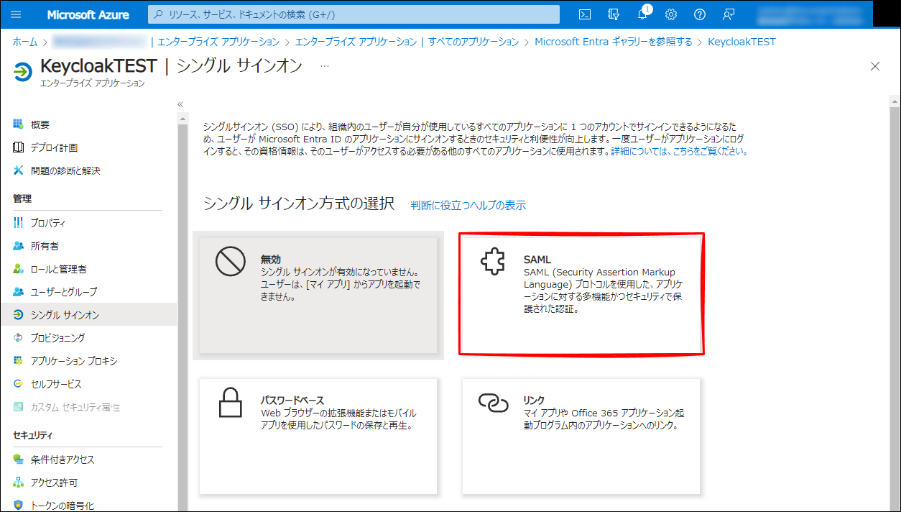Open プロビジョニング in the sidebar
Image resolution: width=901 pixels, height=512 pixels.
pos(57,338)
